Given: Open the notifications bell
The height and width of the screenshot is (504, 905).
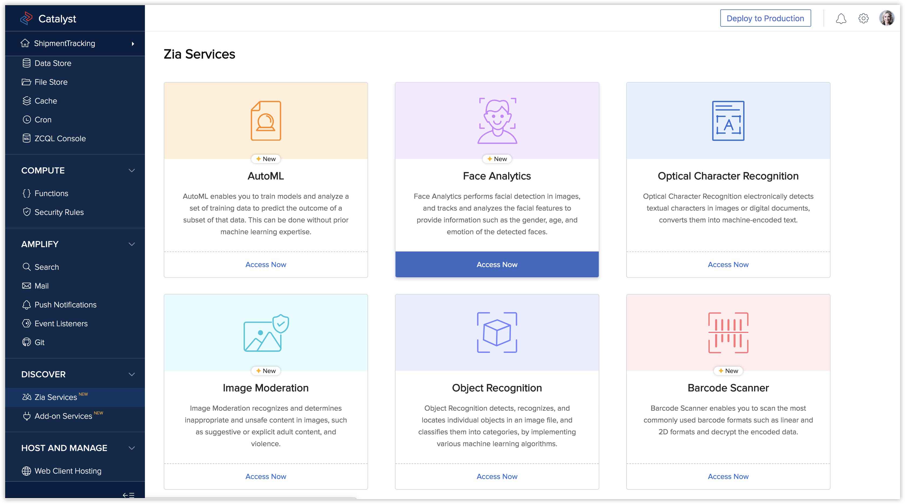Looking at the screenshot, I should coord(841,18).
